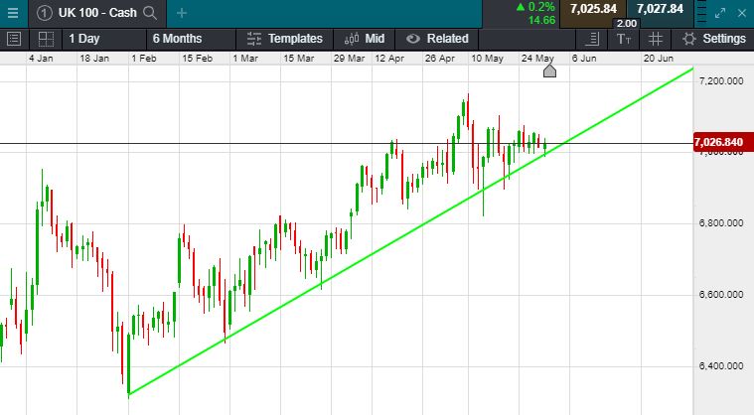Click the 12 Apr date label
The width and height of the screenshot is (754, 415).
pos(389,59)
